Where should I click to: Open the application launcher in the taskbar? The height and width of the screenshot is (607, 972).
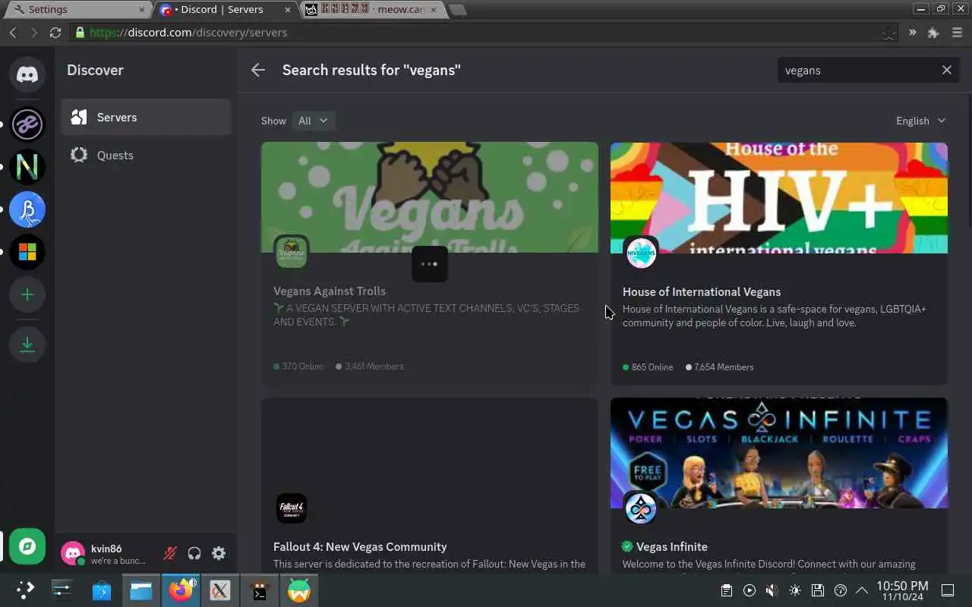tap(24, 590)
